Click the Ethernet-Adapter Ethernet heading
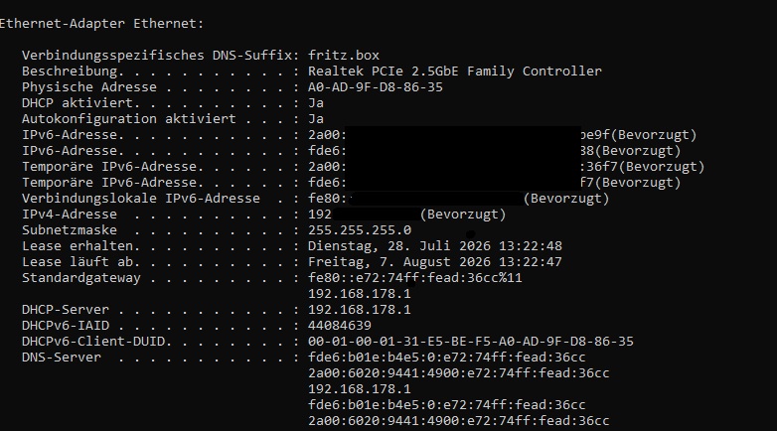Image resolution: width=777 pixels, height=431 pixels. coord(101,24)
